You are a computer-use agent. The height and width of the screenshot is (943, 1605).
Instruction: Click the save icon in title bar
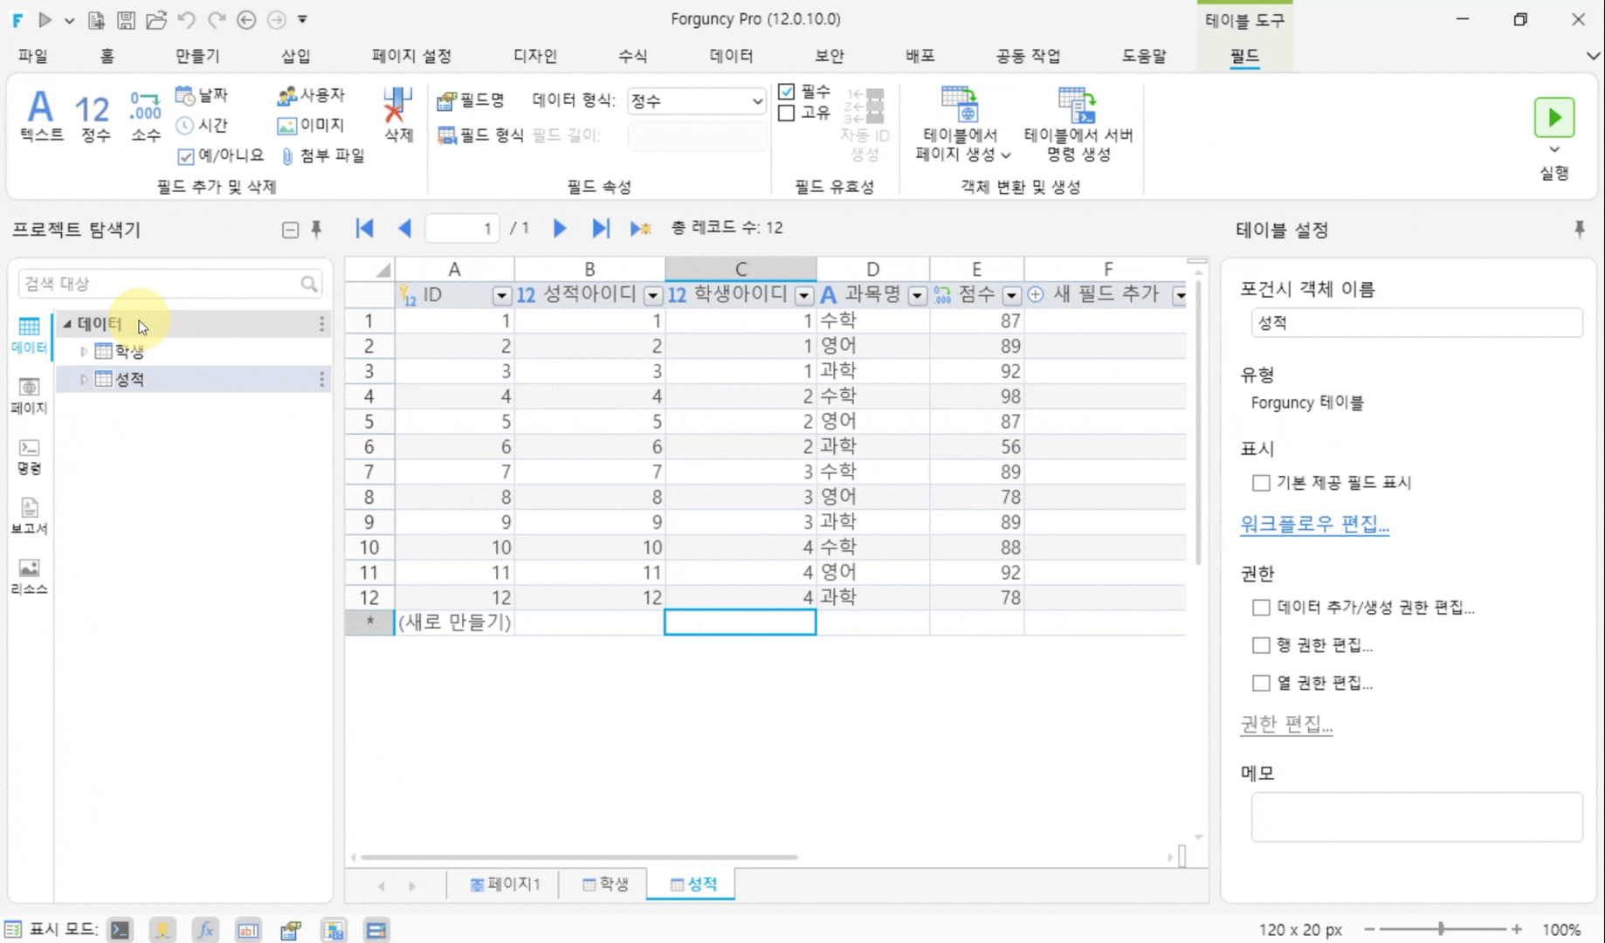(x=126, y=19)
